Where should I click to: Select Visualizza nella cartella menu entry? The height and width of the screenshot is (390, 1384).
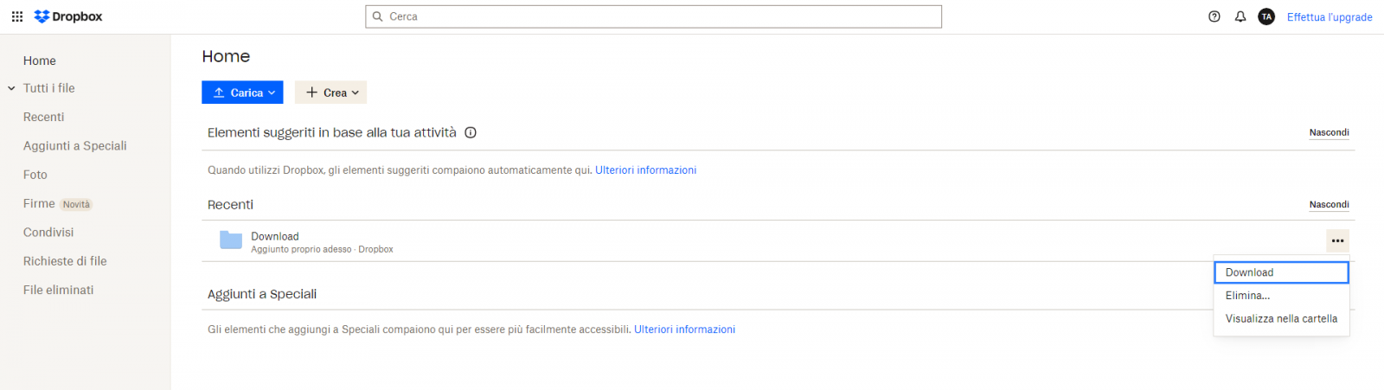click(1281, 319)
